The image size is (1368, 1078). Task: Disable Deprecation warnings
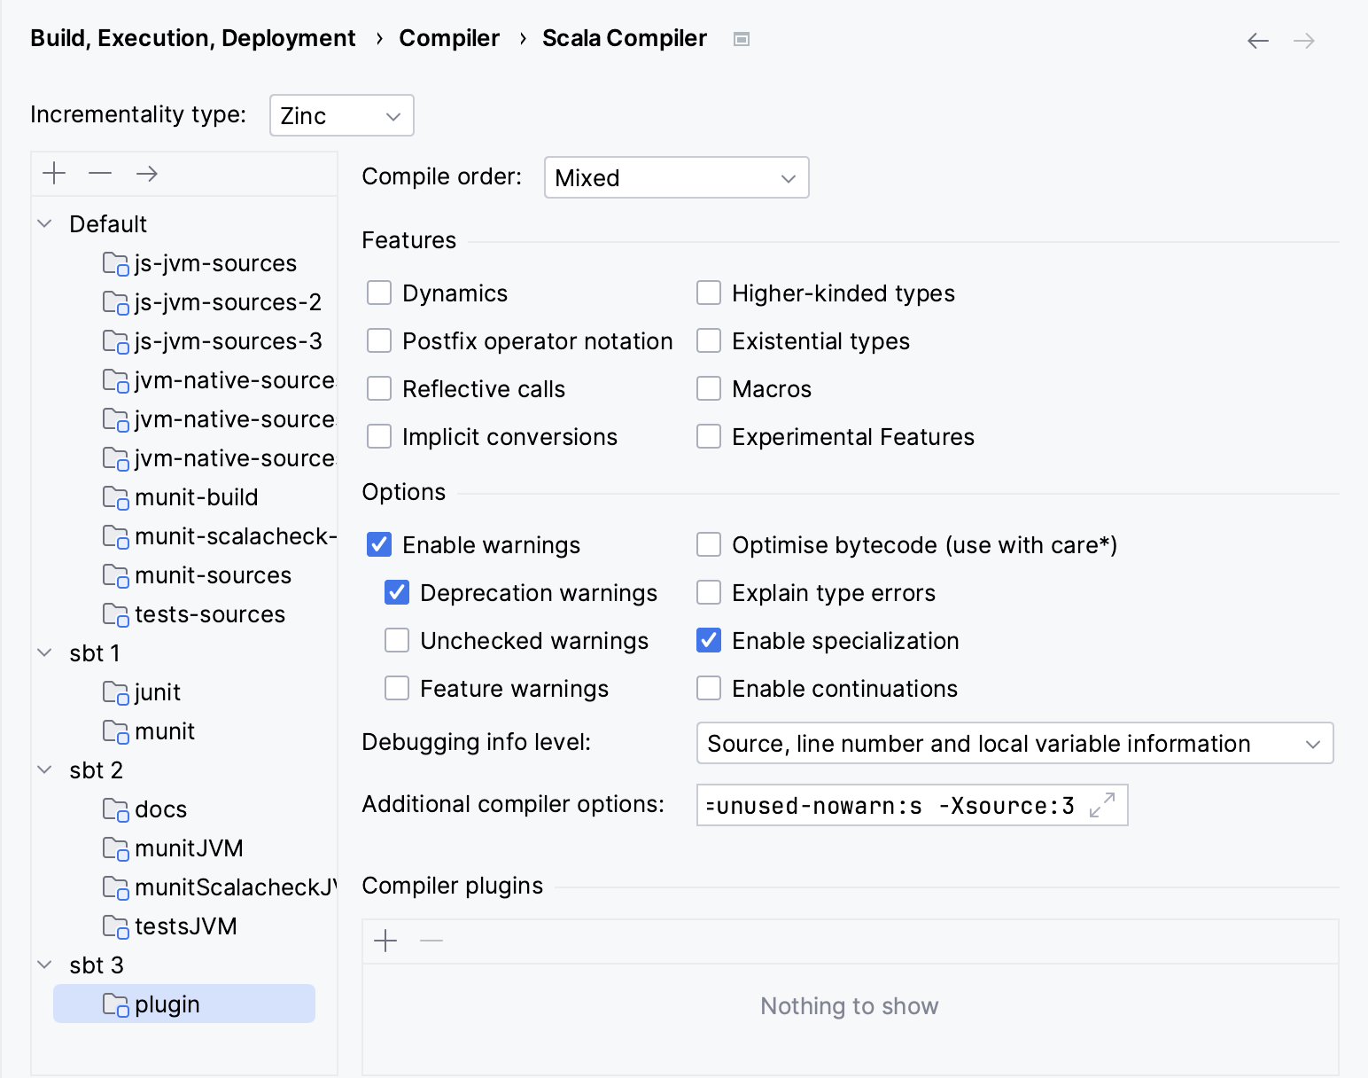(396, 592)
